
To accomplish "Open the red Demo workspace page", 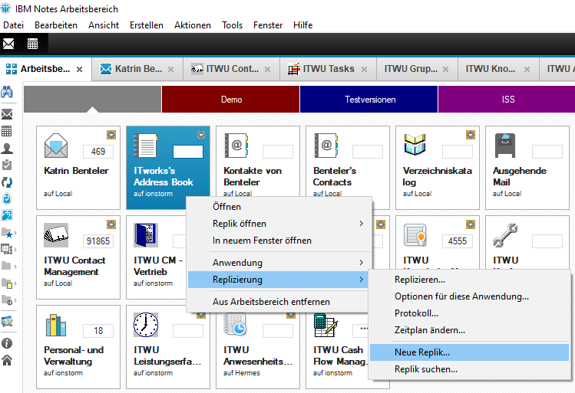I will [230, 99].
